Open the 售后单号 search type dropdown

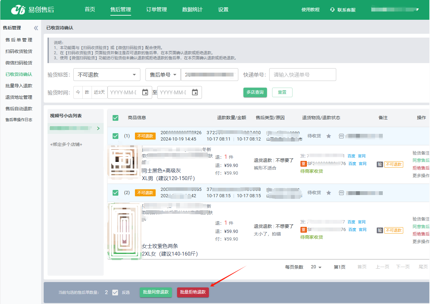click(x=163, y=75)
